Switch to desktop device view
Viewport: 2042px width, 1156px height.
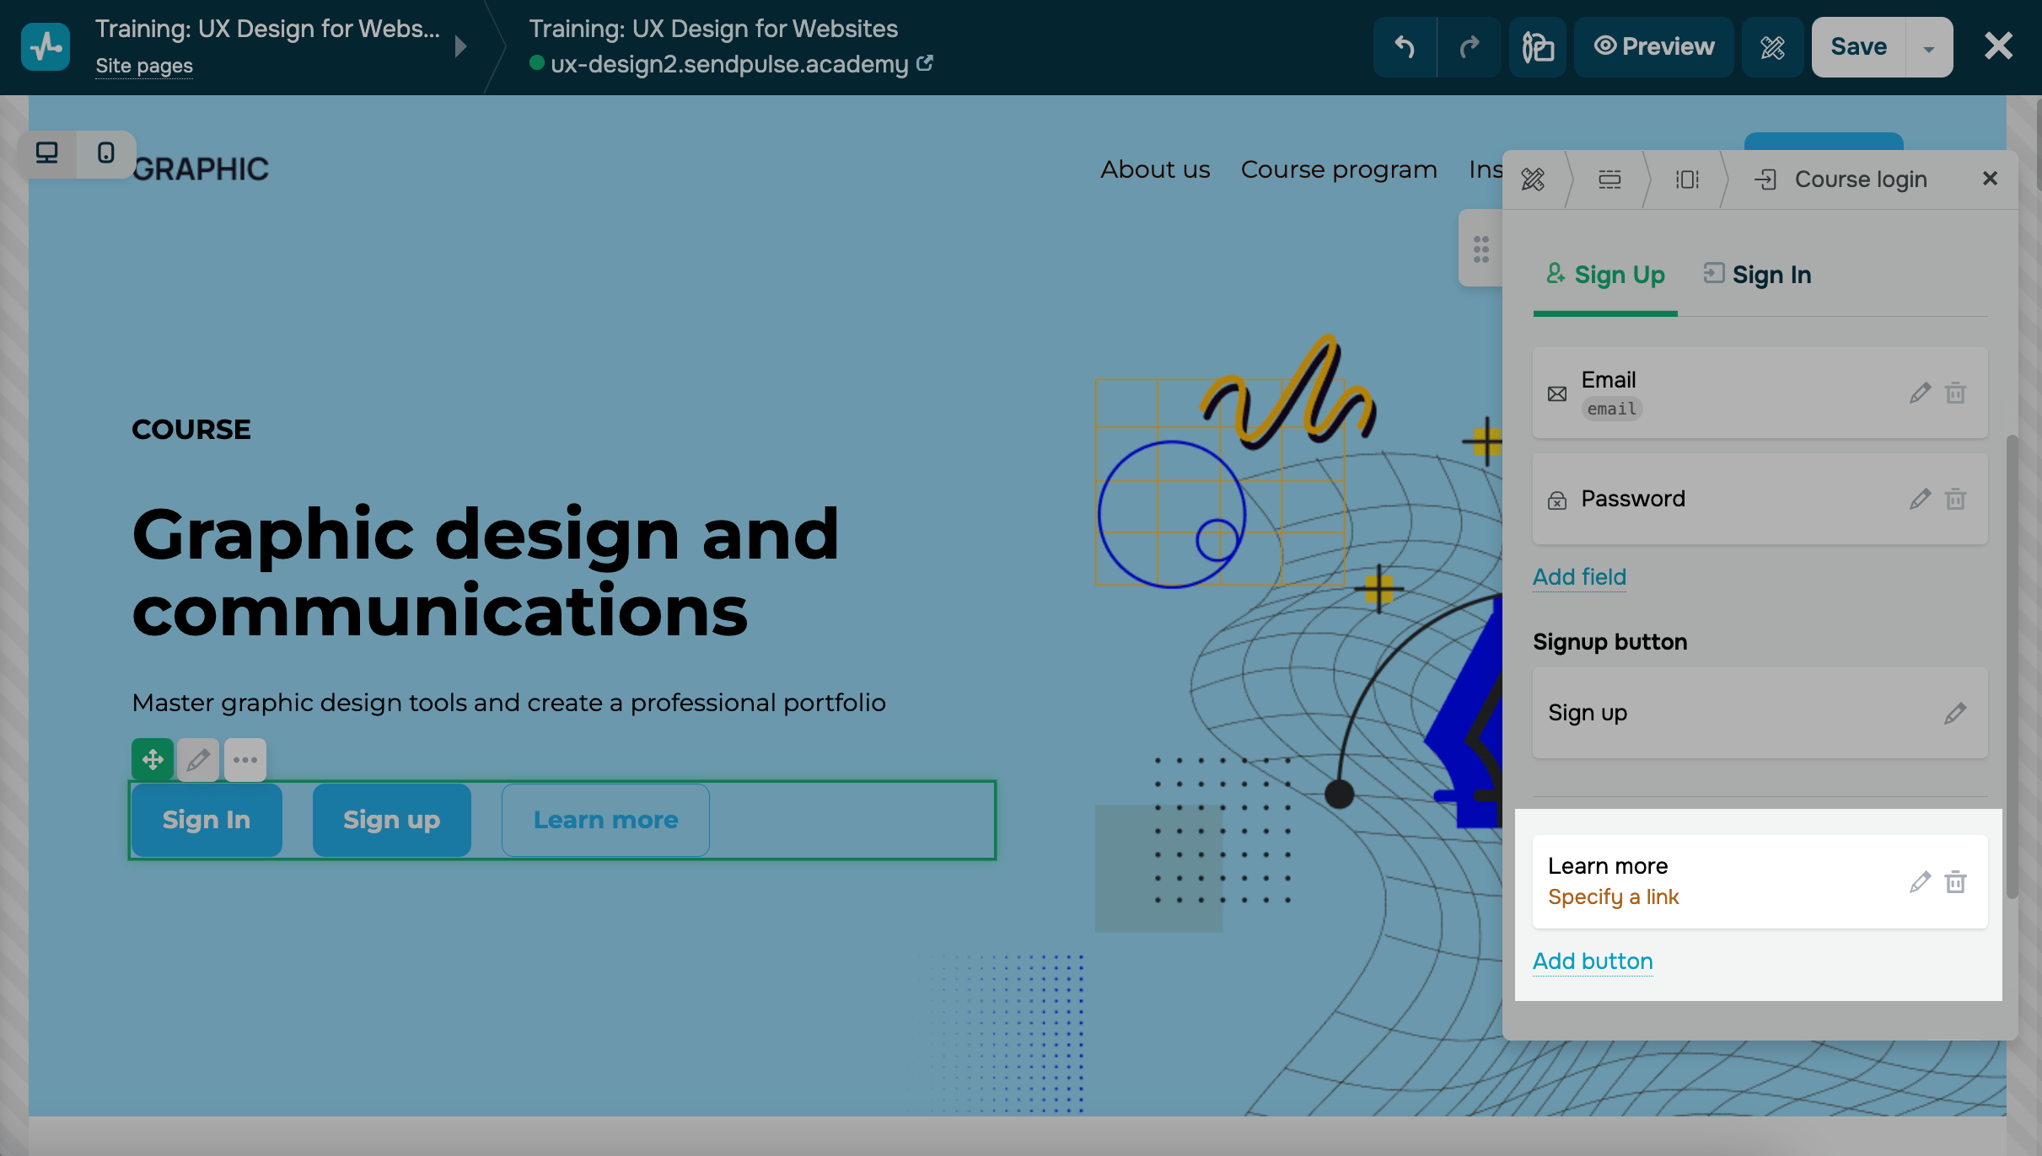[47, 153]
